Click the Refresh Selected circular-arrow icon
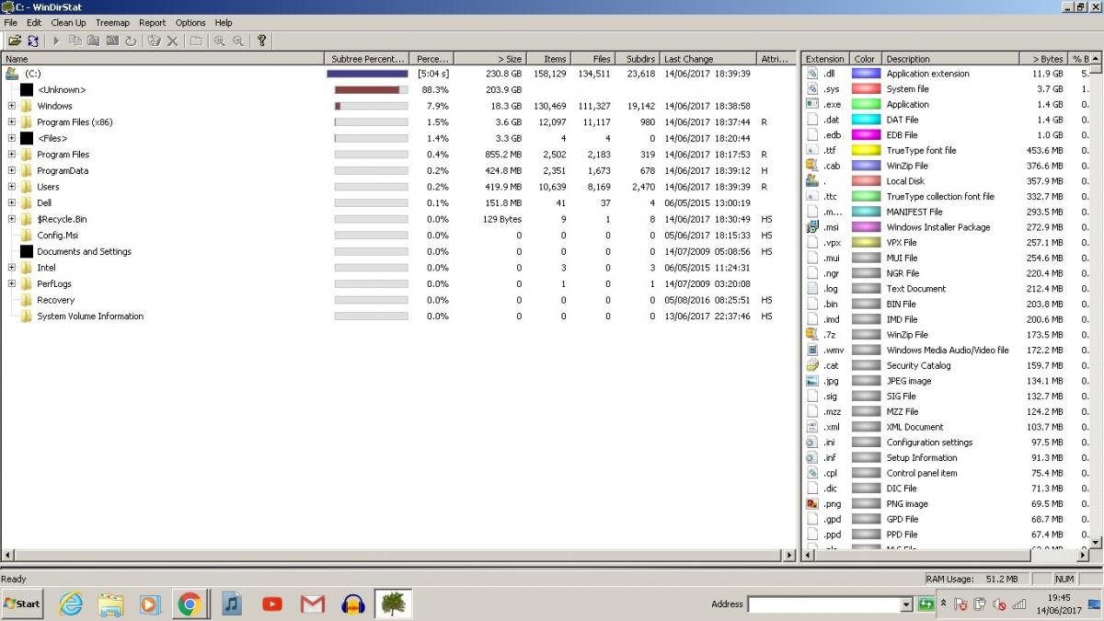Screen dimensions: 1104x621 [x=131, y=40]
